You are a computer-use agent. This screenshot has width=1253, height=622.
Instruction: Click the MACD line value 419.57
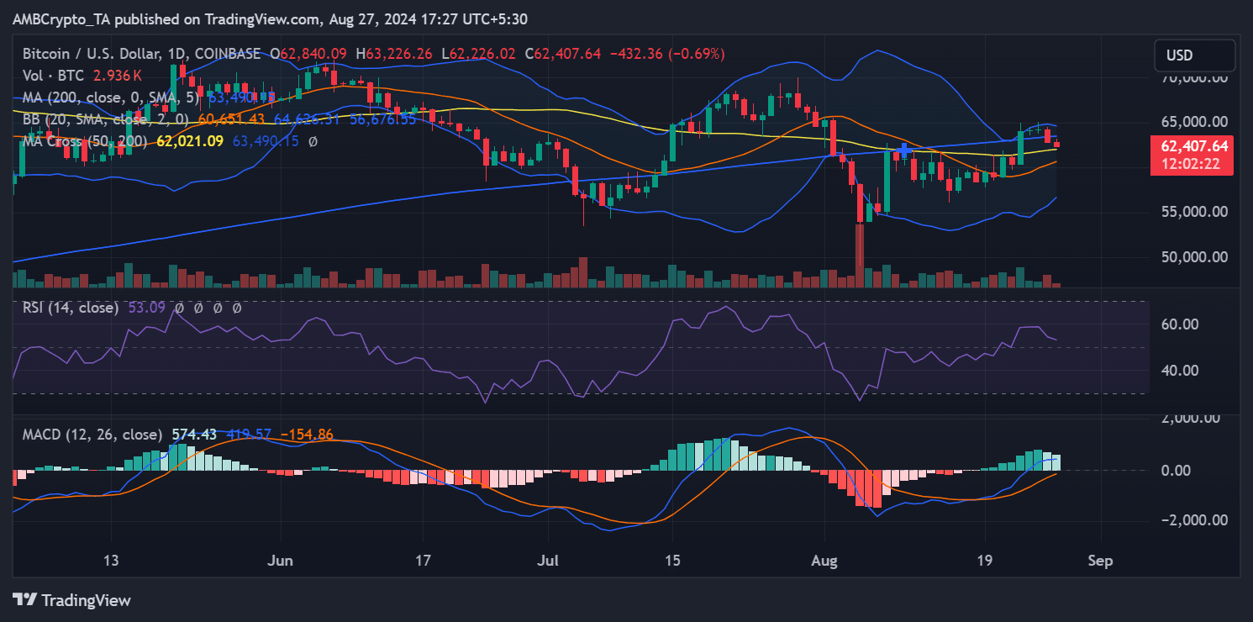pos(248,435)
